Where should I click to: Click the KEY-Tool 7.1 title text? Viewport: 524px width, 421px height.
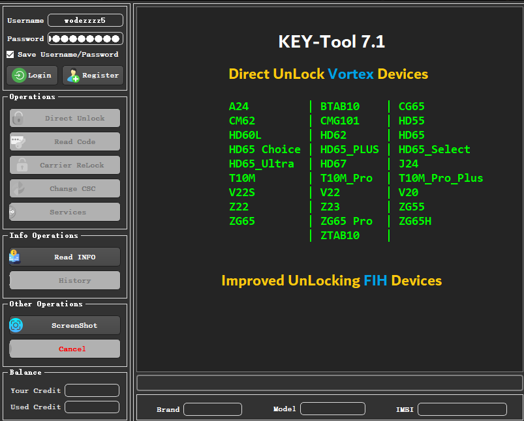click(x=331, y=42)
